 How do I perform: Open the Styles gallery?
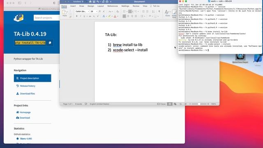pos(167,13)
